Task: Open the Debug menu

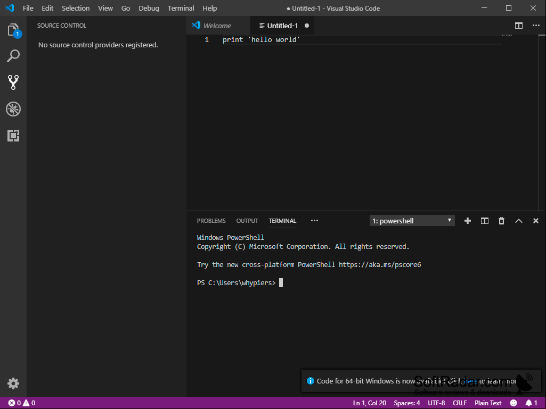Action: tap(149, 8)
